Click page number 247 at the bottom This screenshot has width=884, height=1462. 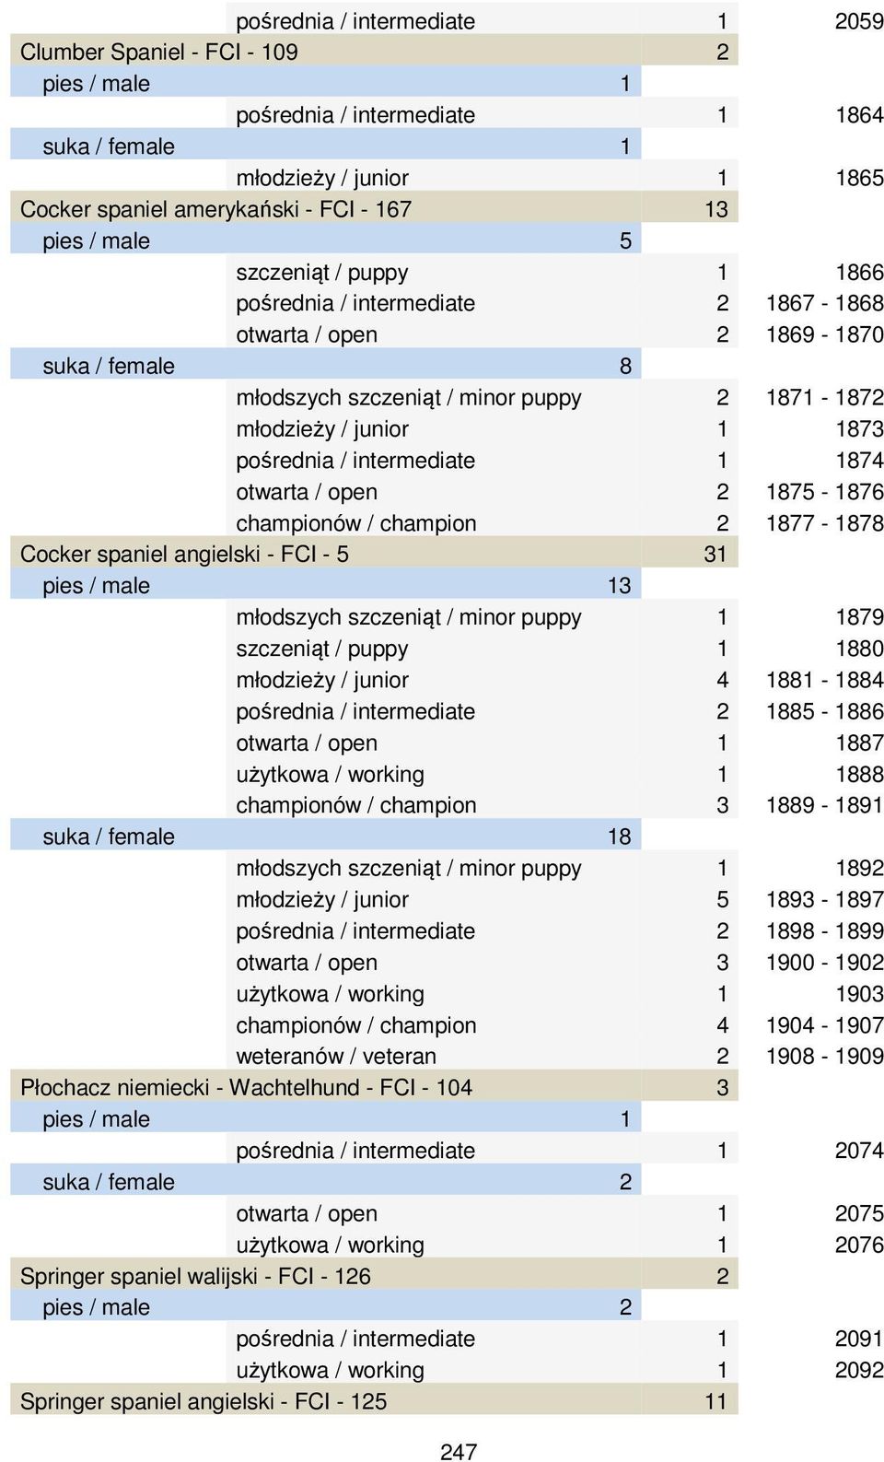click(459, 1451)
